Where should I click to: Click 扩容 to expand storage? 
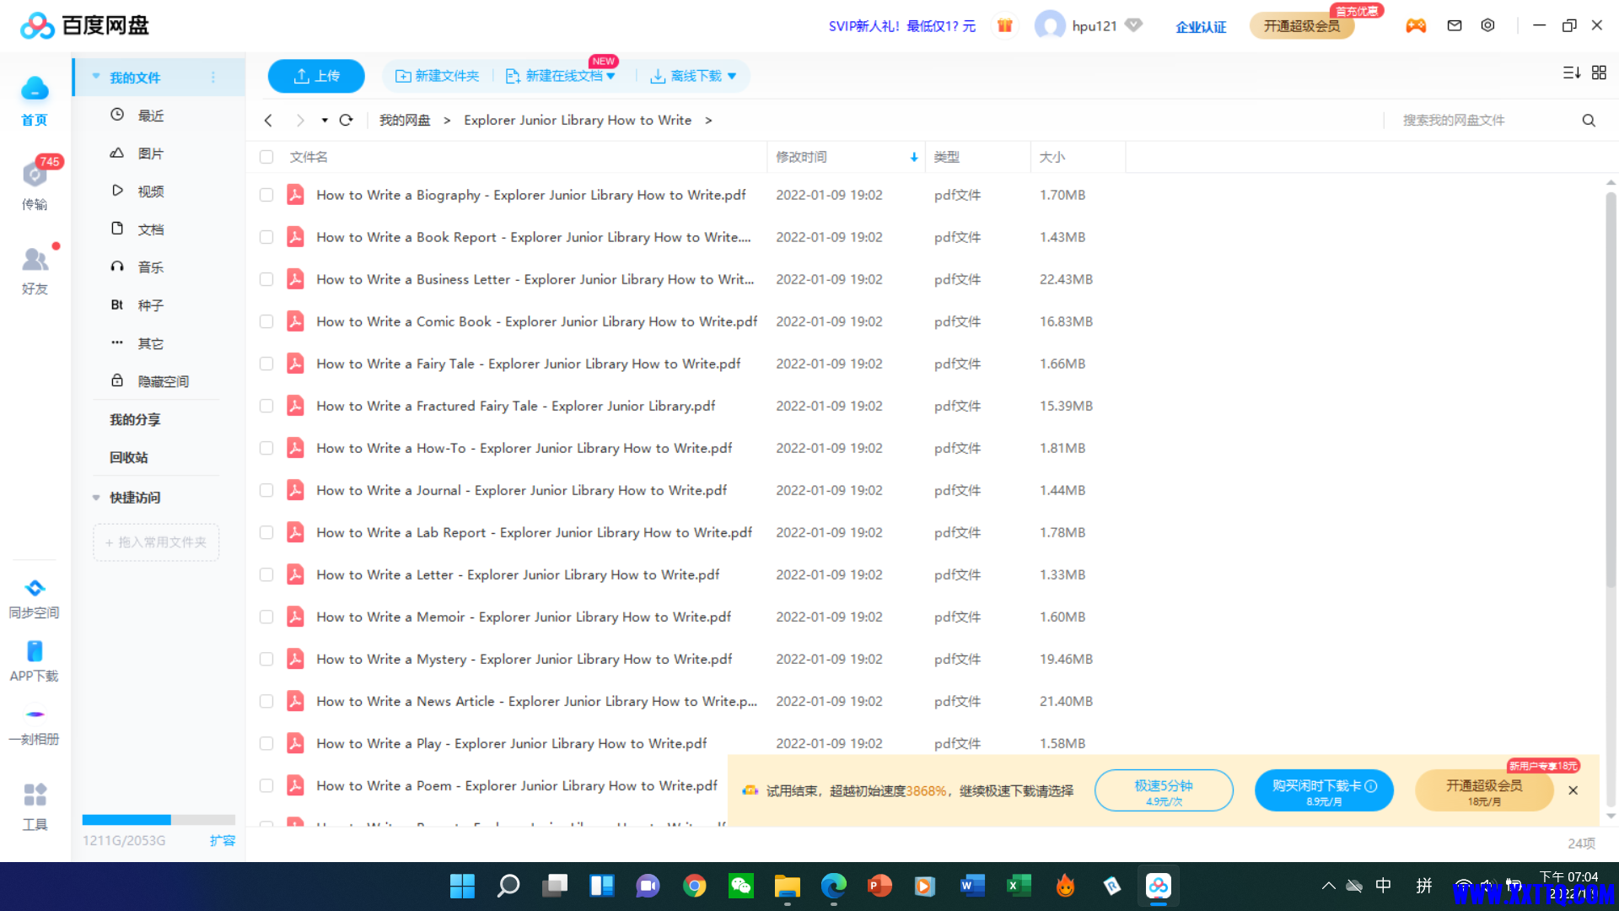click(223, 841)
